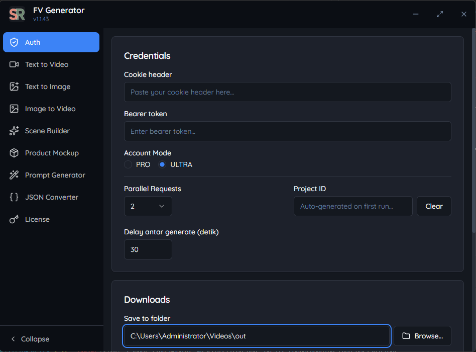Open the Text to Video section
The height and width of the screenshot is (352, 476).
coord(51,64)
